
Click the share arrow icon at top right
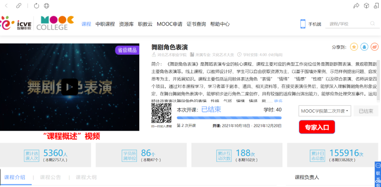click(x=356, y=6)
